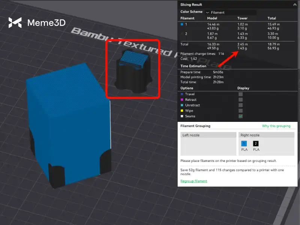The width and height of the screenshot is (300, 225).
Task: Select blue filament 1 in Right nozzle
Action: coord(244,143)
